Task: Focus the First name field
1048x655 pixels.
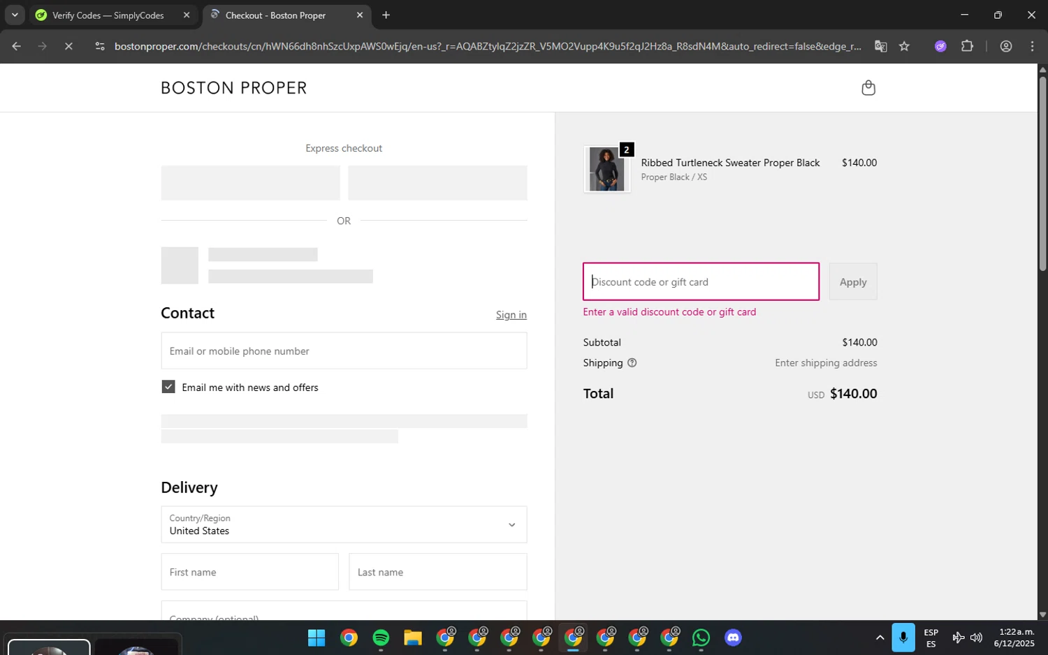Action: [250, 572]
